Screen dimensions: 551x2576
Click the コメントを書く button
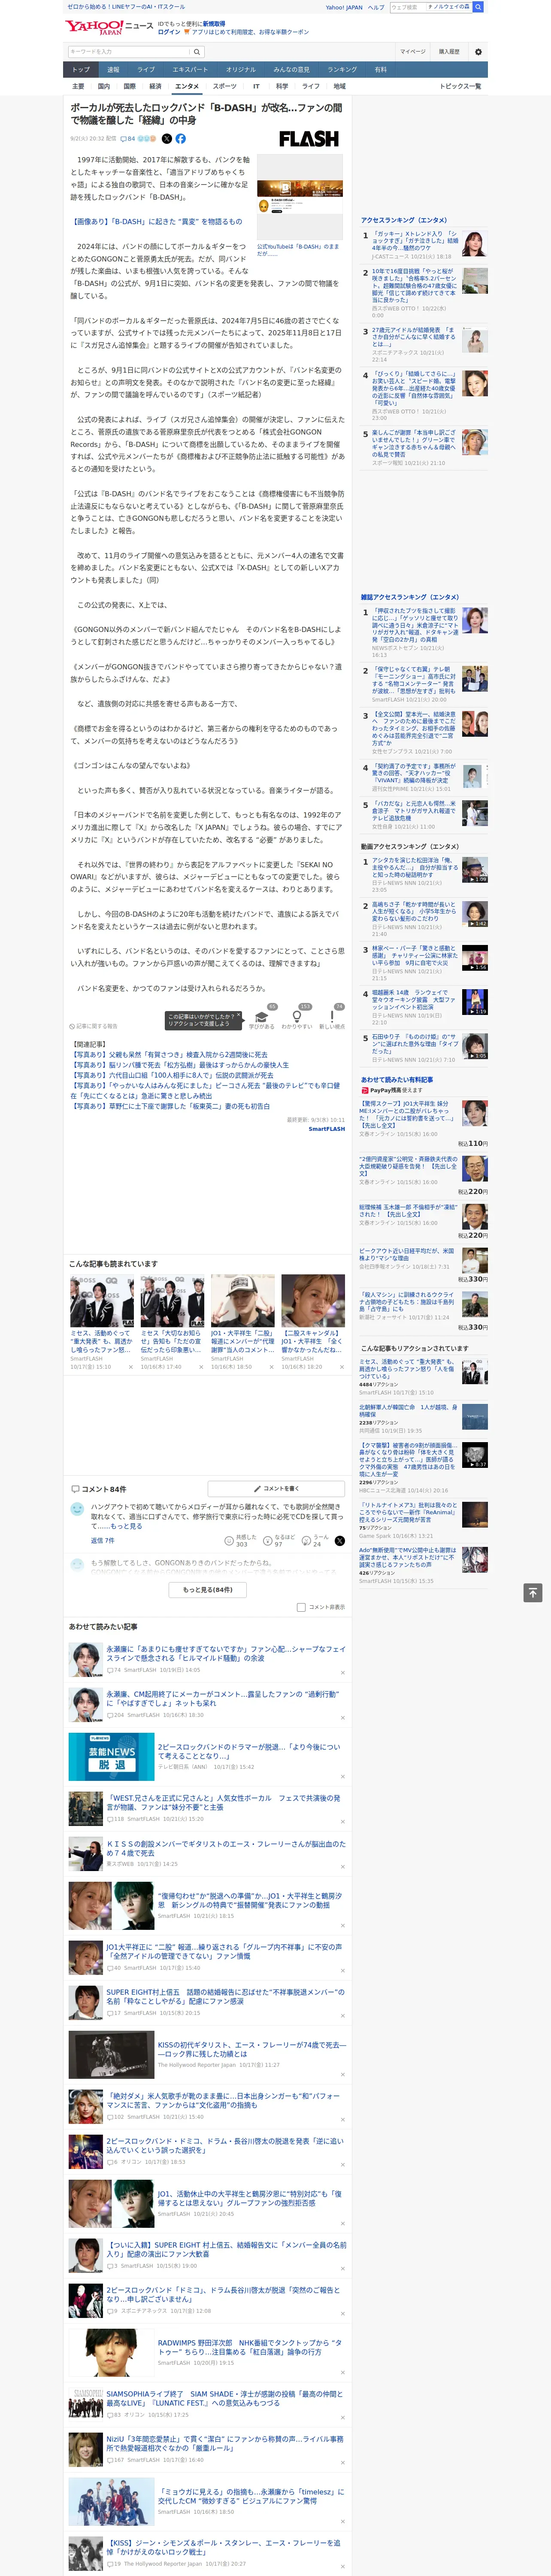click(x=276, y=1488)
